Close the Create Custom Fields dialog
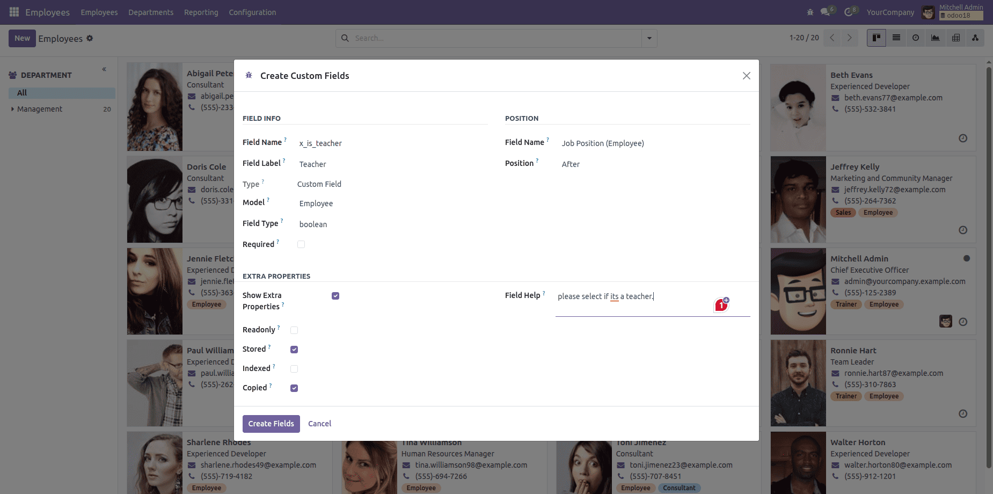Viewport: 993px width, 494px height. point(747,76)
